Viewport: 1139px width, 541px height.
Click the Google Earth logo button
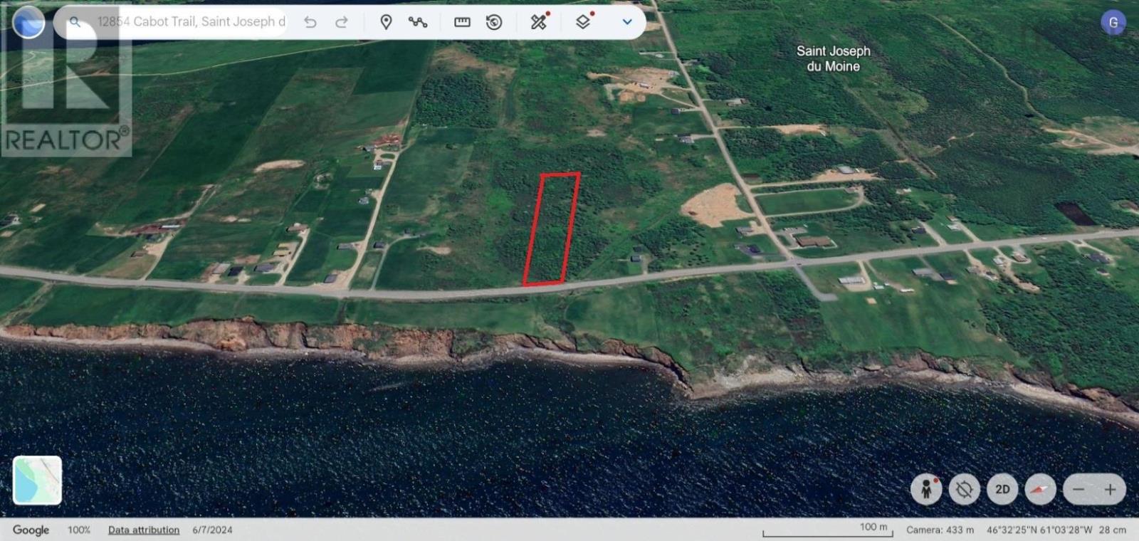28,22
